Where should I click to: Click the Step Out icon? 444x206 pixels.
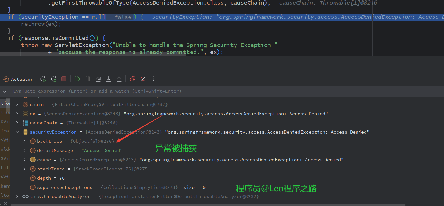click(119, 79)
